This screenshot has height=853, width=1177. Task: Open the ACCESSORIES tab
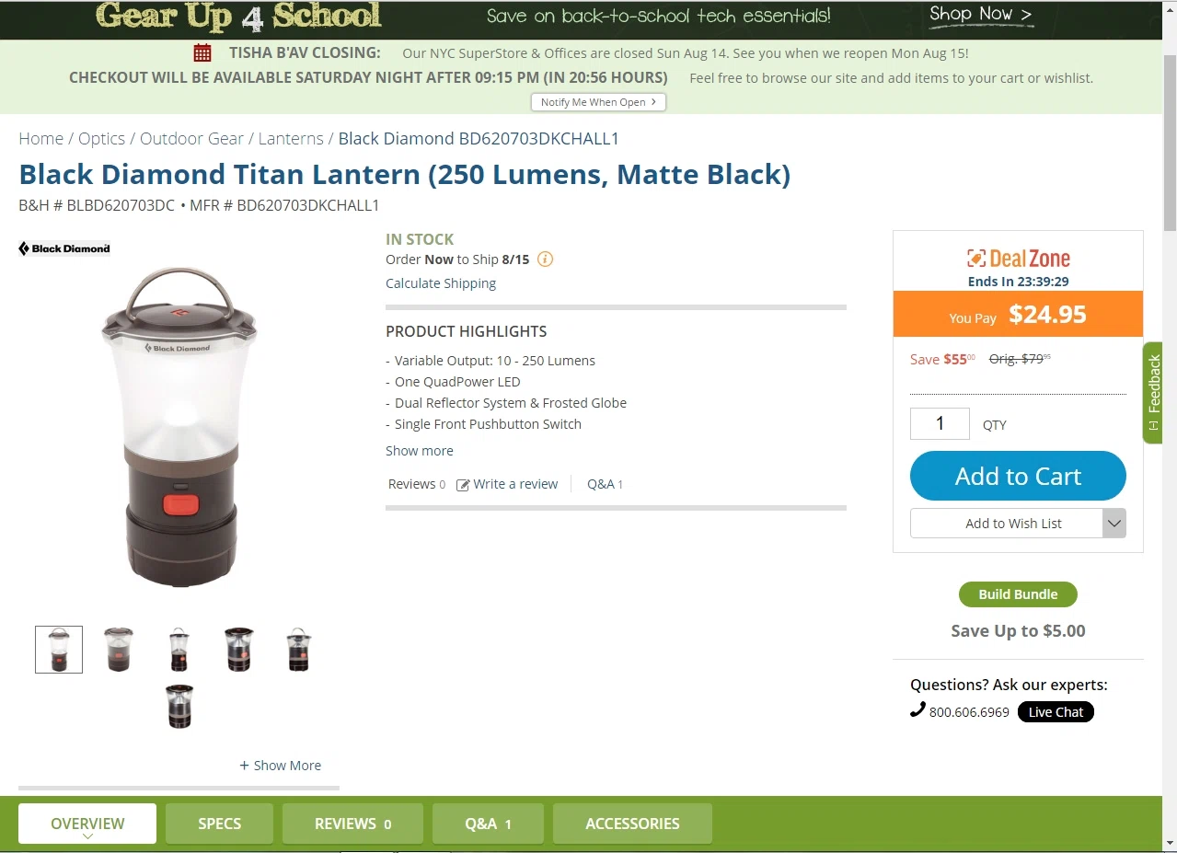click(x=632, y=824)
